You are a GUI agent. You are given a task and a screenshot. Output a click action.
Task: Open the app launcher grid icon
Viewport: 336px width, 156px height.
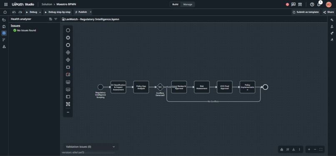click(6, 4)
